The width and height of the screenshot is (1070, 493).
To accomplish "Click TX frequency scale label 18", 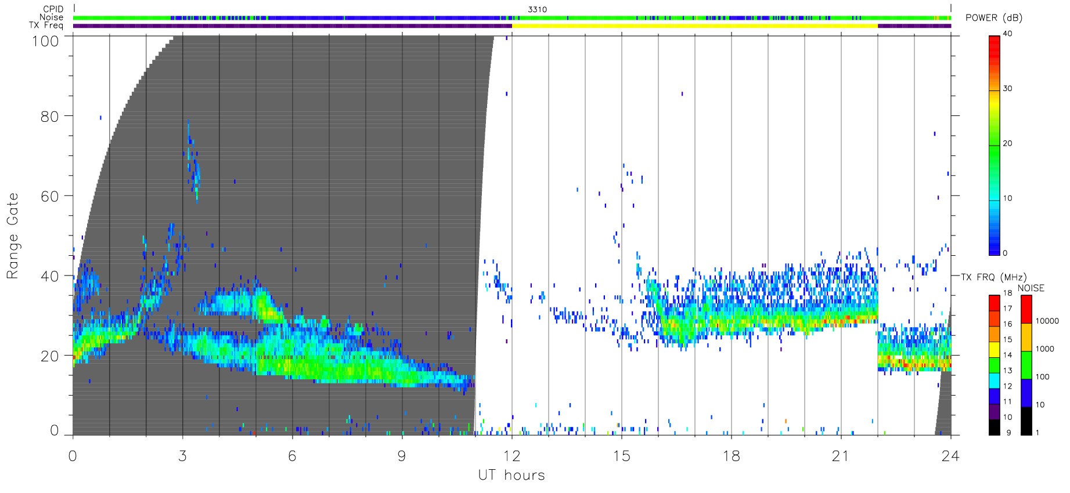I will (x=1007, y=293).
